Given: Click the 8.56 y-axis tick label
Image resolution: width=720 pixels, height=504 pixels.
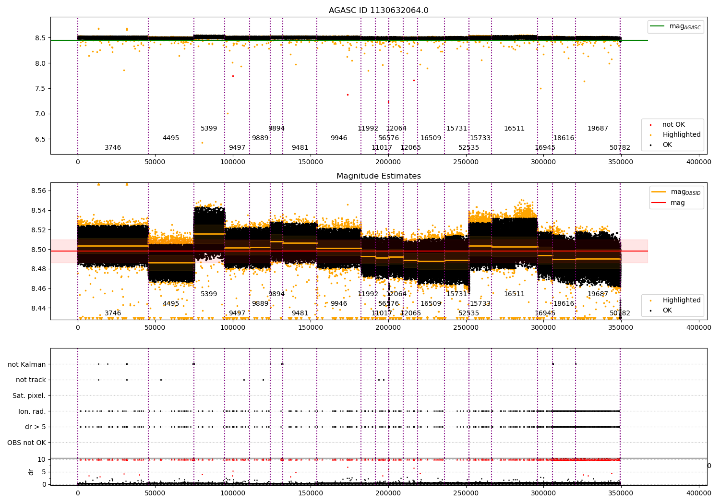Looking at the screenshot, I should click(38, 191).
